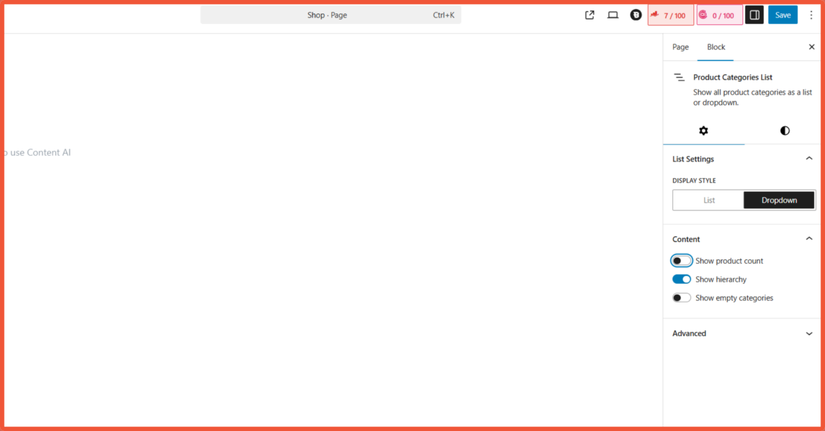Open the Rank Math SEO score 7/100

670,14
